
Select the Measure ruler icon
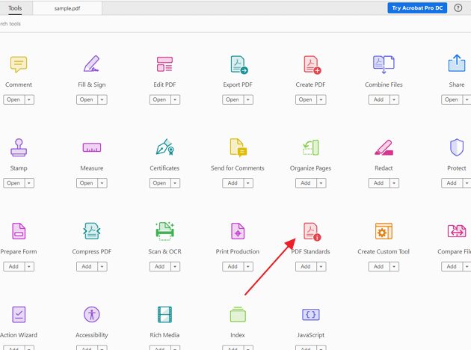[92, 147]
